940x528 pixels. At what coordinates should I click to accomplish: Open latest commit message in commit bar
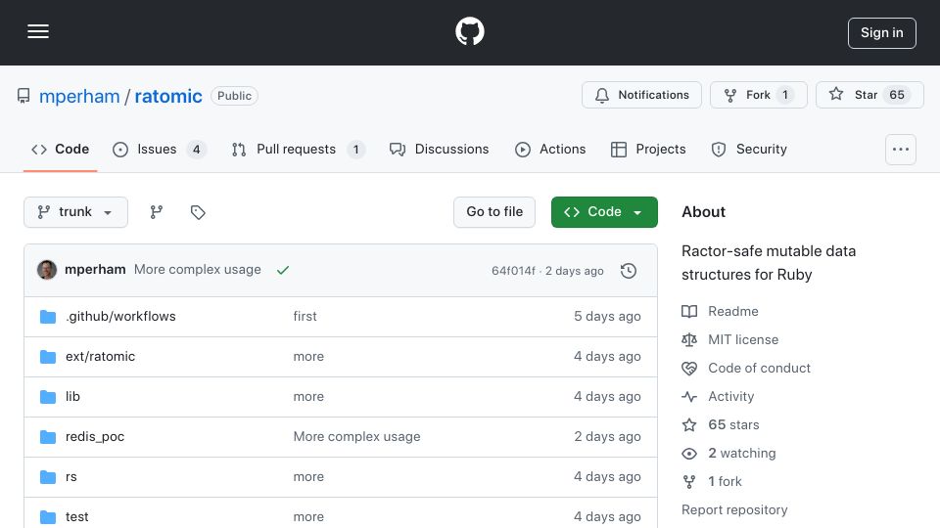(197, 270)
